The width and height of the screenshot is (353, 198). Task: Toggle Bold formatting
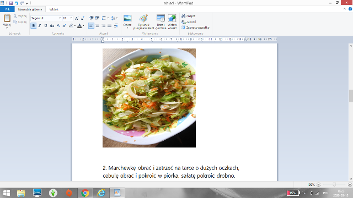pos(34,26)
